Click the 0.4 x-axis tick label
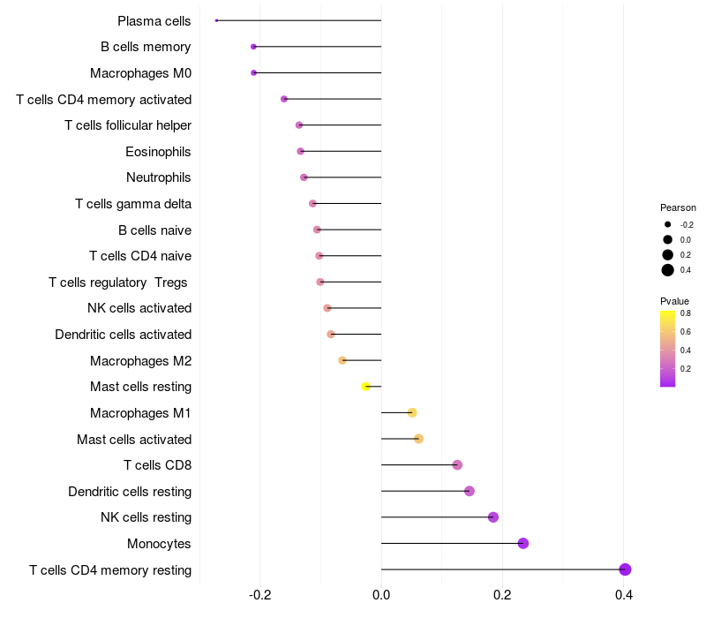Screen dimensions: 706x618 624,595
